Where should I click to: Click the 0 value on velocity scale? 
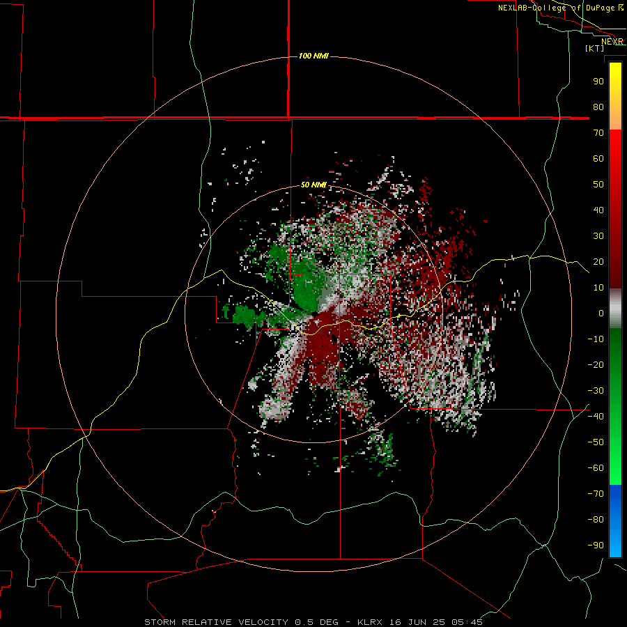coord(601,313)
